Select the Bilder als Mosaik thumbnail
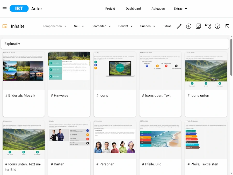Screen dimensions: 233x175 click(24, 71)
